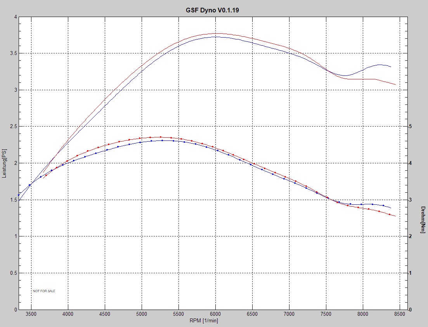Select the 3500 tick on the RPM axis
428x327 pixels.
tap(31, 314)
